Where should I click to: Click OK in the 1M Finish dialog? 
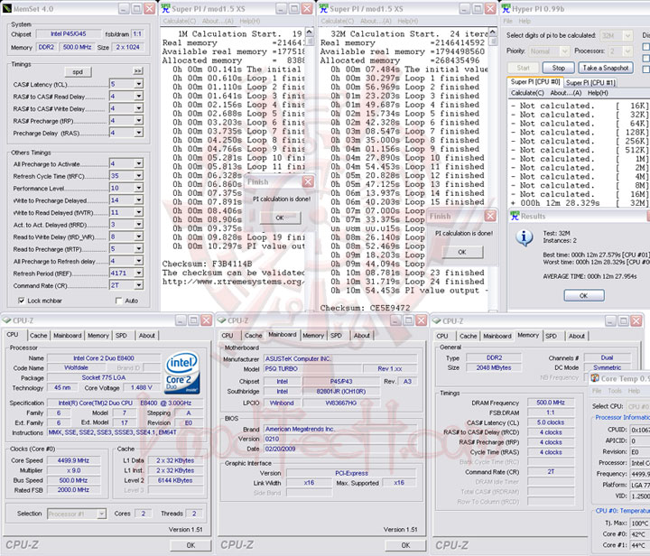click(x=280, y=218)
